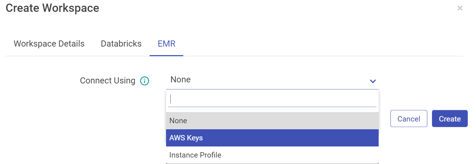Choose None from the dropdown list

tap(272, 121)
